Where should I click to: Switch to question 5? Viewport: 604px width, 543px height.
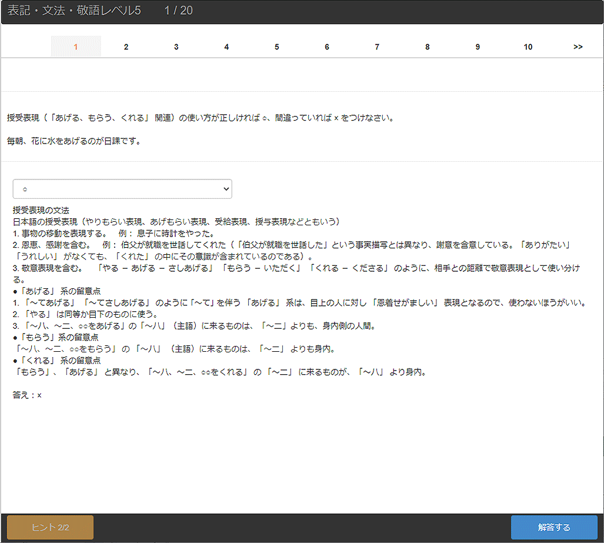(276, 47)
